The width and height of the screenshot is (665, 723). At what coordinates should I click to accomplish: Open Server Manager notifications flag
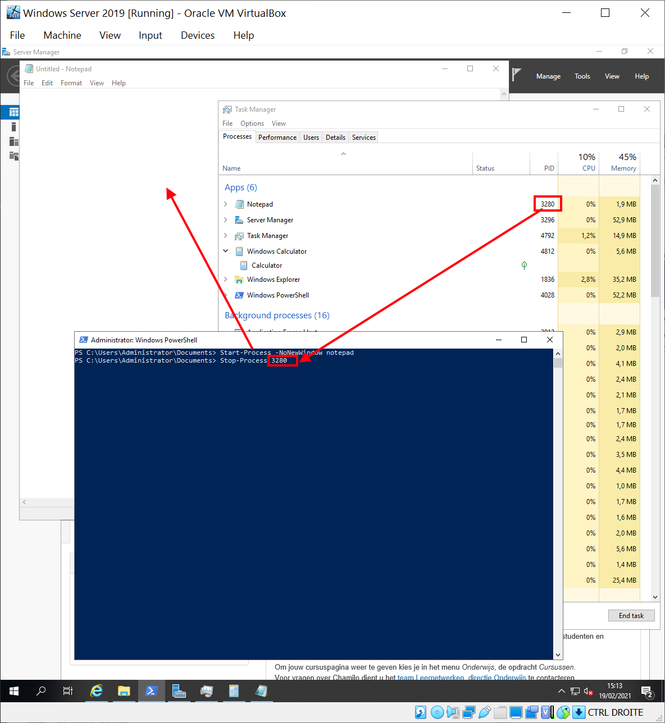coord(517,75)
